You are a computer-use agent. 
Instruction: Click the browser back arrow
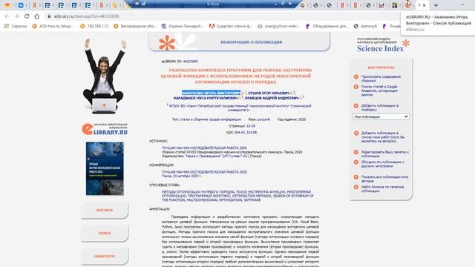(7, 16)
